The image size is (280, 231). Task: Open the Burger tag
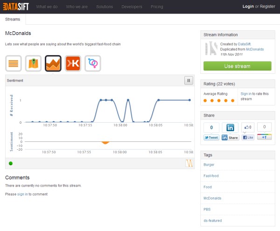tap(209, 165)
